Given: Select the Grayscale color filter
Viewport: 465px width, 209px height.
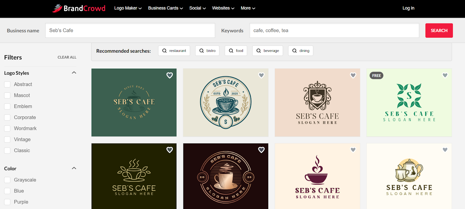Looking at the screenshot, I should point(8,180).
